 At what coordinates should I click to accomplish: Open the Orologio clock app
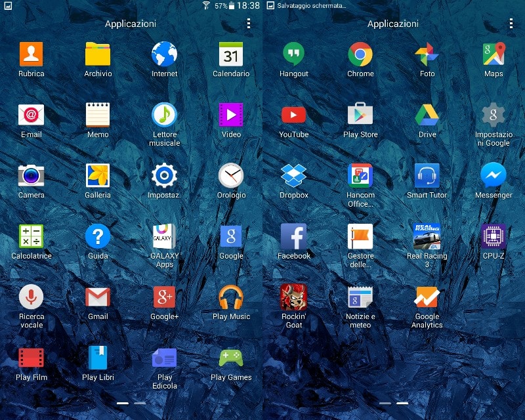click(231, 175)
